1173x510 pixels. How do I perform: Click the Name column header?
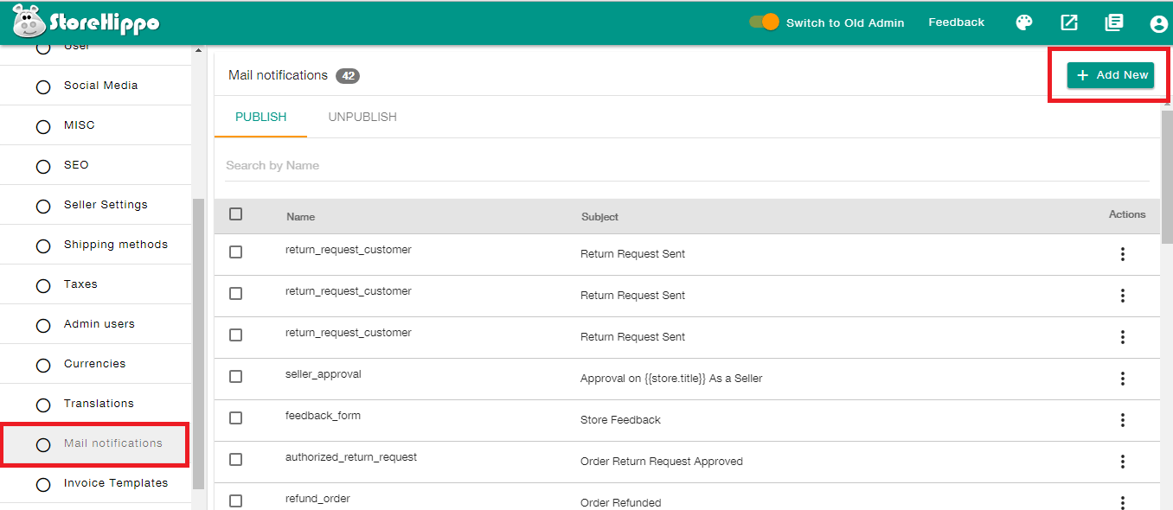301,217
